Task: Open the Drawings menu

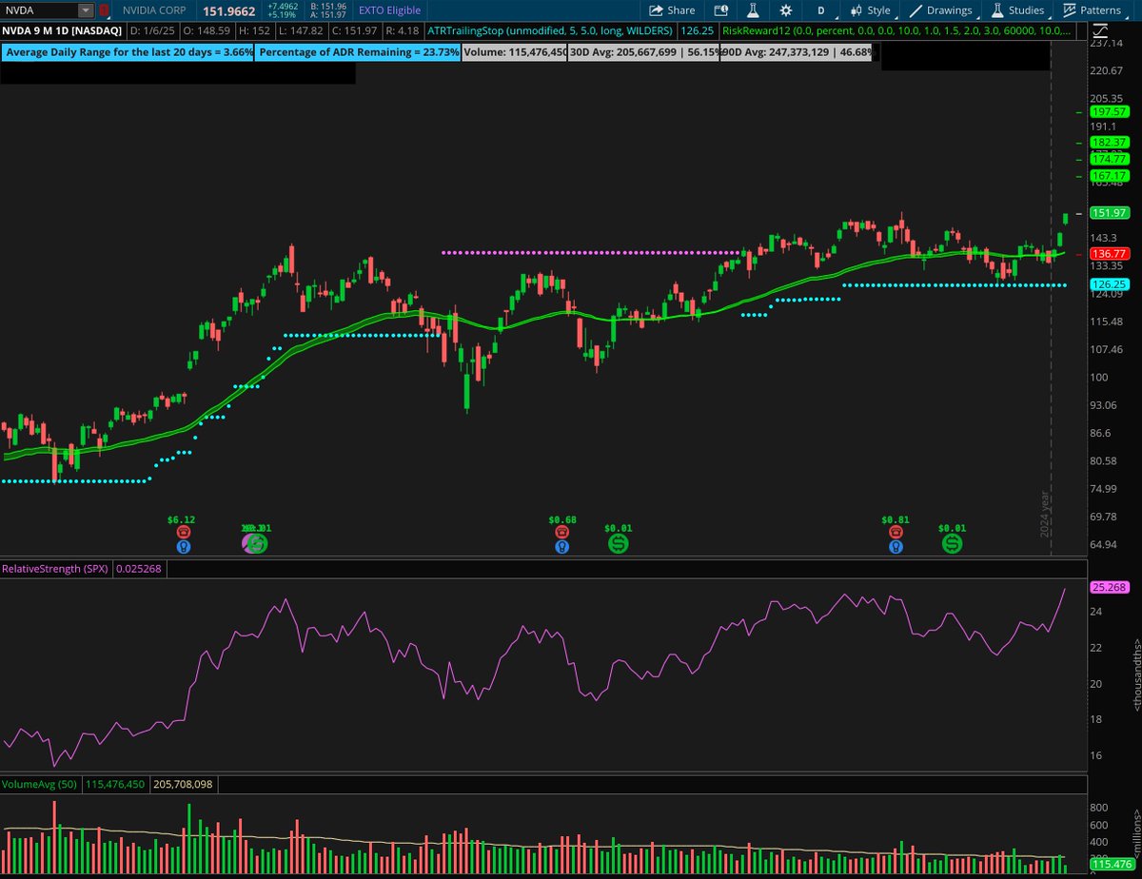Action: click(941, 10)
